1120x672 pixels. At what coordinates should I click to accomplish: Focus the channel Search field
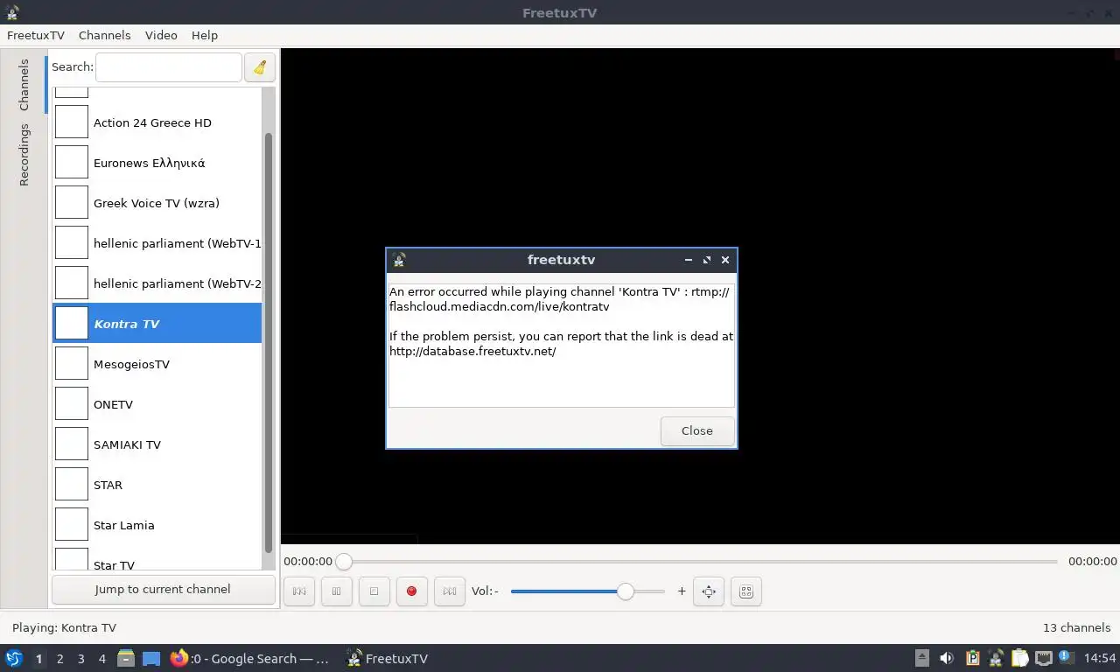[169, 67]
